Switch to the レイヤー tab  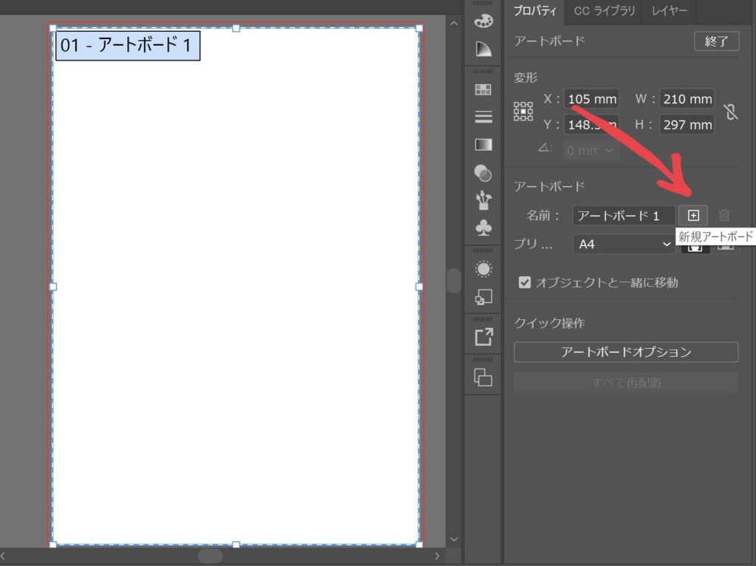pyautogui.click(x=669, y=11)
